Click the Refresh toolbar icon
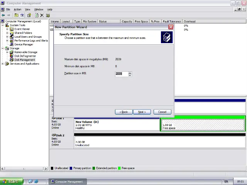 (36, 15)
